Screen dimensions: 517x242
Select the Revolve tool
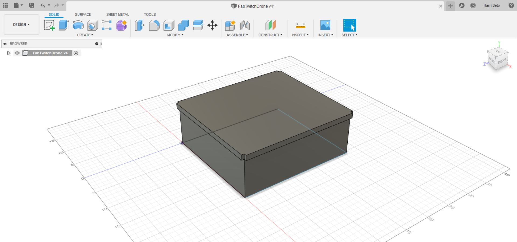tap(78, 25)
